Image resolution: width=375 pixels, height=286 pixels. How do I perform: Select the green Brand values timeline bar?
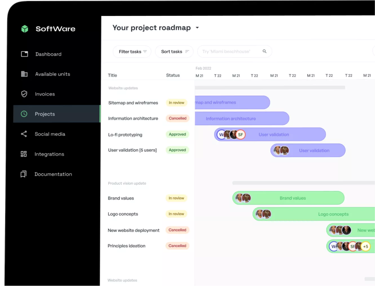click(x=288, y=198)
